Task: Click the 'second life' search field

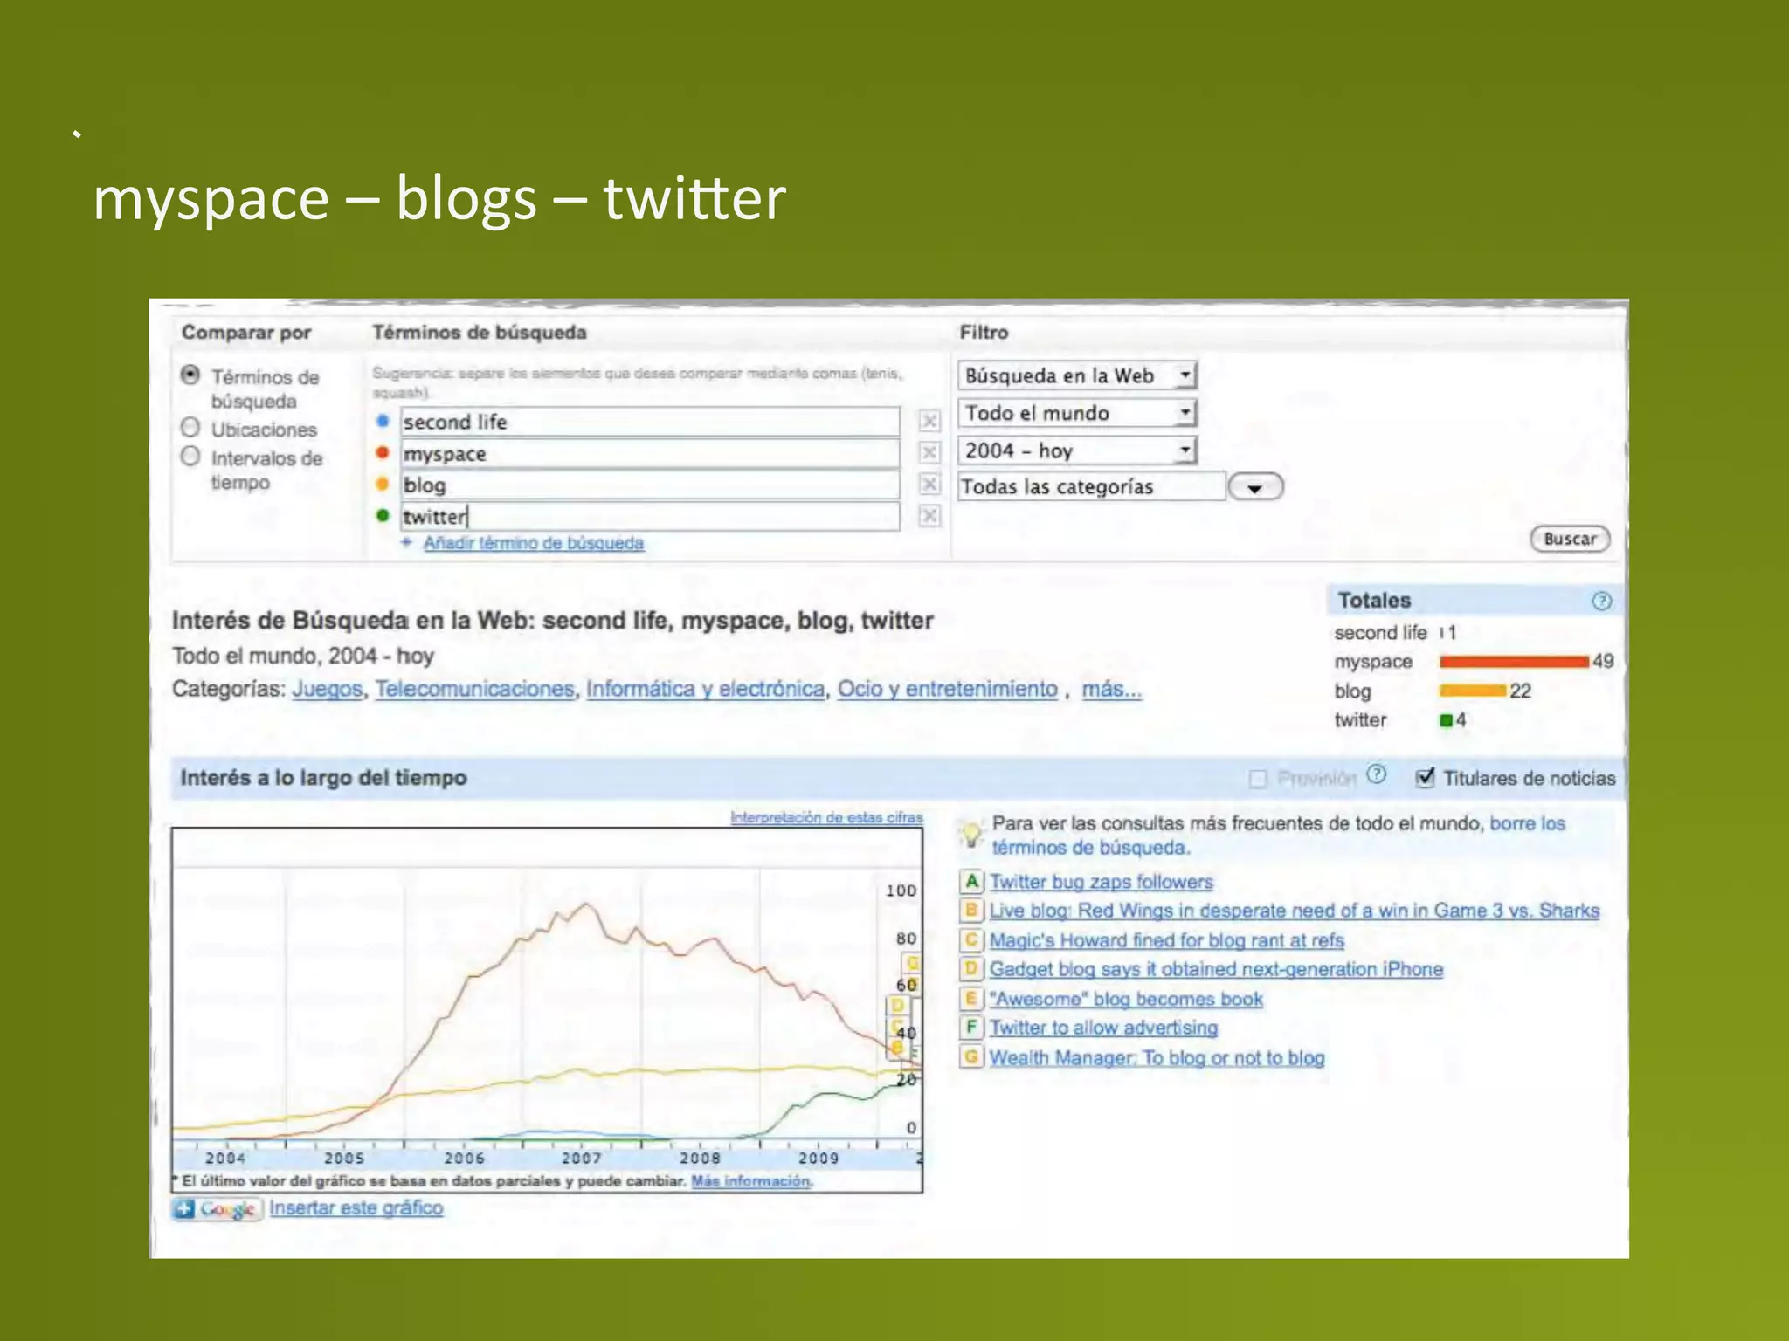Action: point(650,422)
